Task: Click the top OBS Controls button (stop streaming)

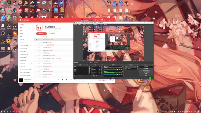Action: tap(146, 67)
